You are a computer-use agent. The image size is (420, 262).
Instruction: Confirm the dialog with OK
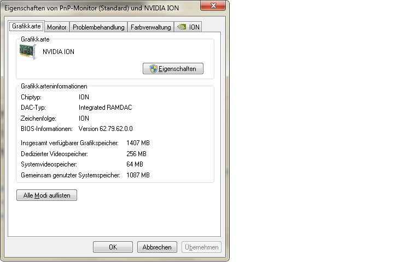pyautogui.click(x=113, y=247)
